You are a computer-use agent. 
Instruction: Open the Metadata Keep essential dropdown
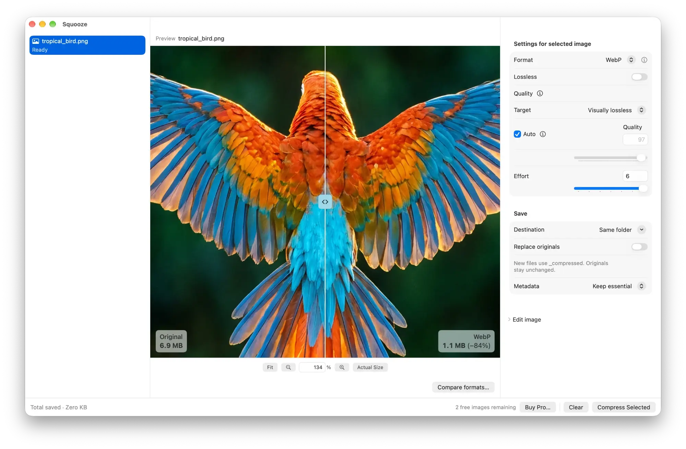tap(619, 286)
